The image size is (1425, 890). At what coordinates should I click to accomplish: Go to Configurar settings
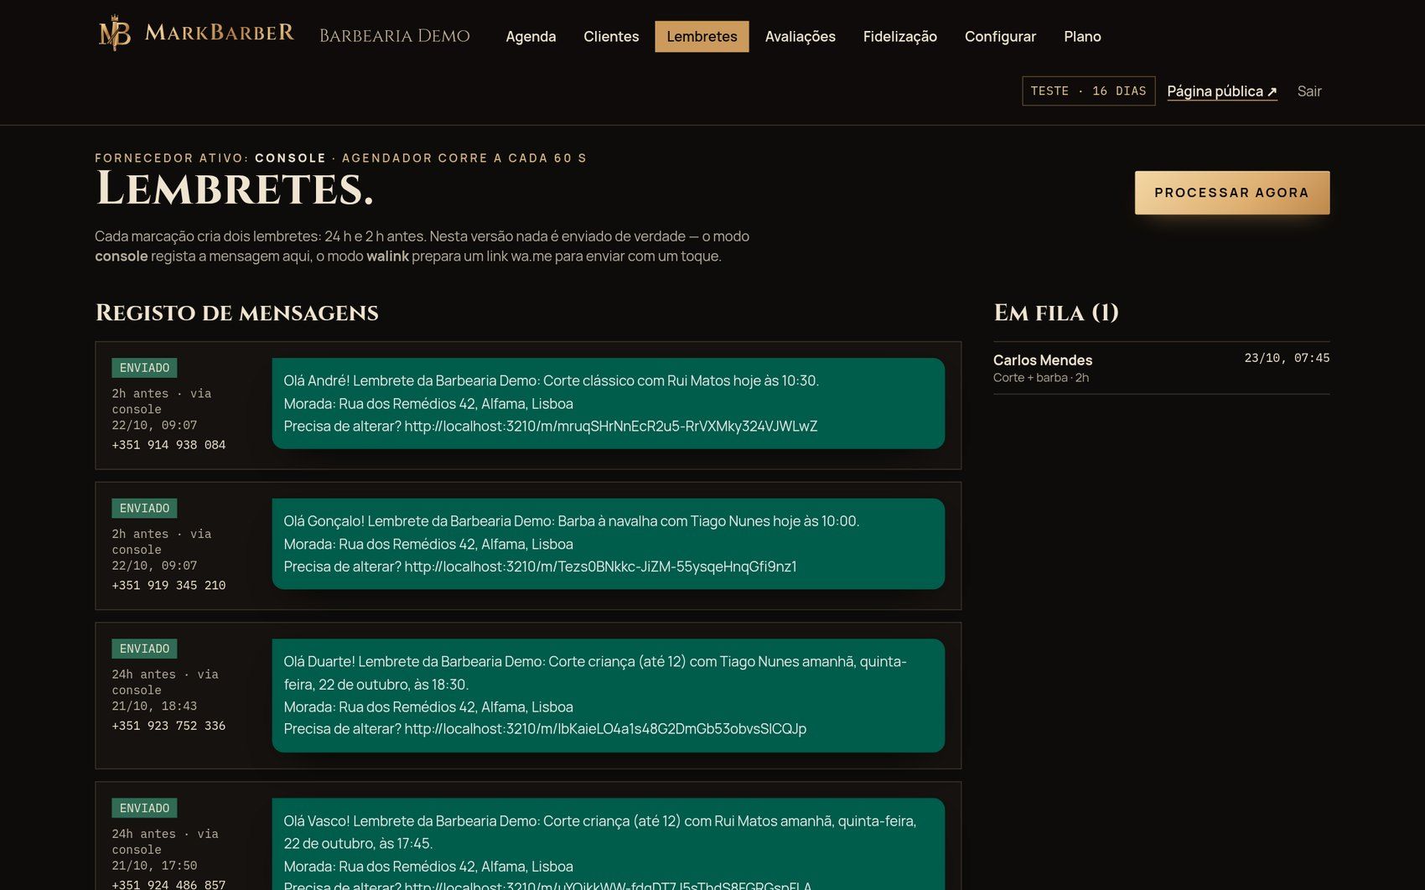(x=1000, y=36)
